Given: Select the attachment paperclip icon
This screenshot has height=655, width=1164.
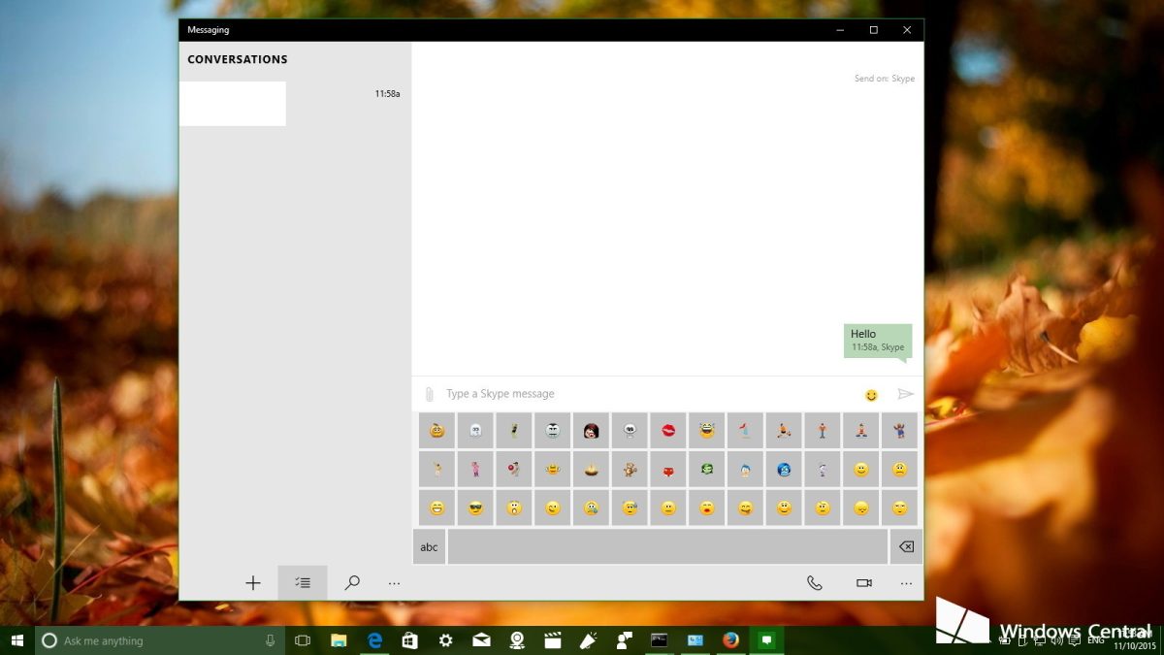Looking at the screenshot, I should pyautogui.click(x=428, y=393).
